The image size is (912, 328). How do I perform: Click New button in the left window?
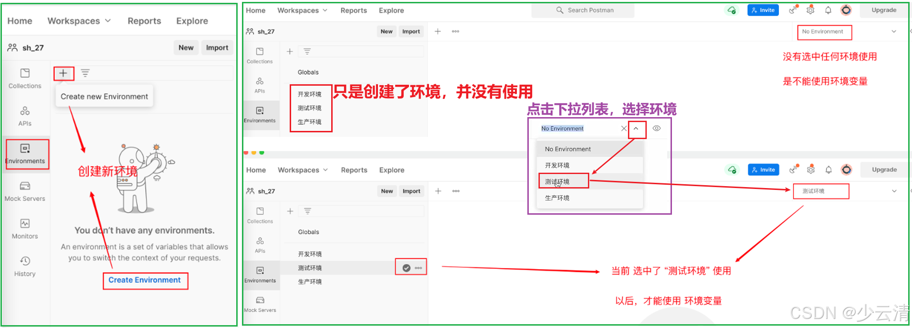pos(186,48)
